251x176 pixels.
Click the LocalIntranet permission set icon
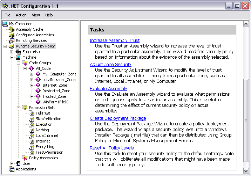pos(32,135)
